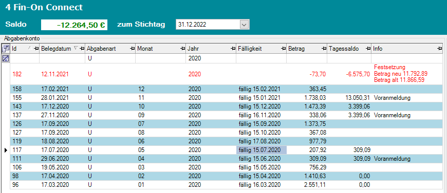
Task: Toggle sorting via the Id sort arrow
Action: (30, 48)
